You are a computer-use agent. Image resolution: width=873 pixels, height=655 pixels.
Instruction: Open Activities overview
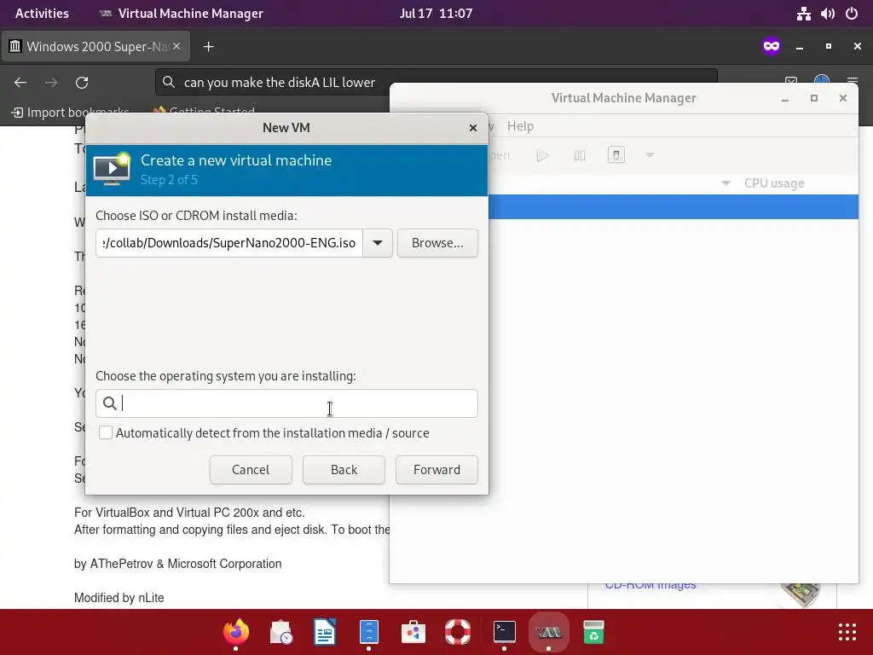click(x=42, y=14)
